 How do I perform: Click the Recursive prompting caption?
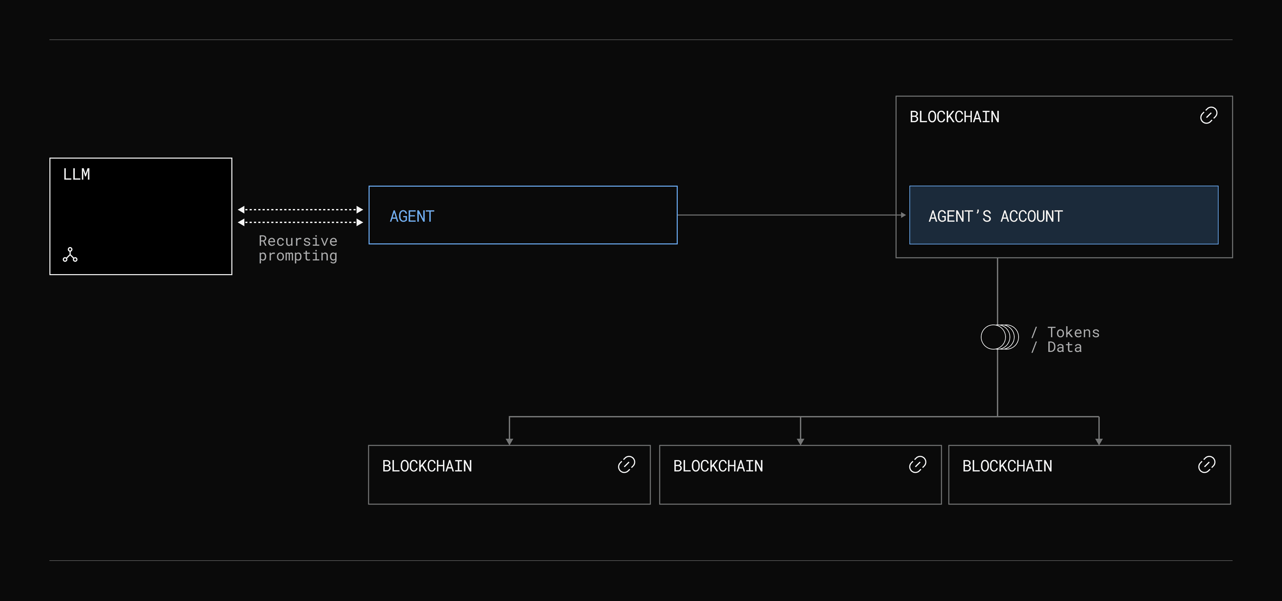tap(297, 248)
